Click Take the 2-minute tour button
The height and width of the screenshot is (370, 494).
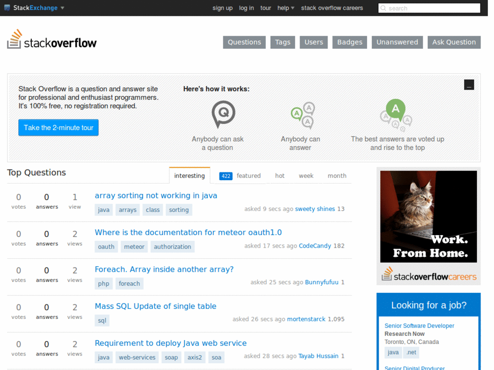(58, 127)
